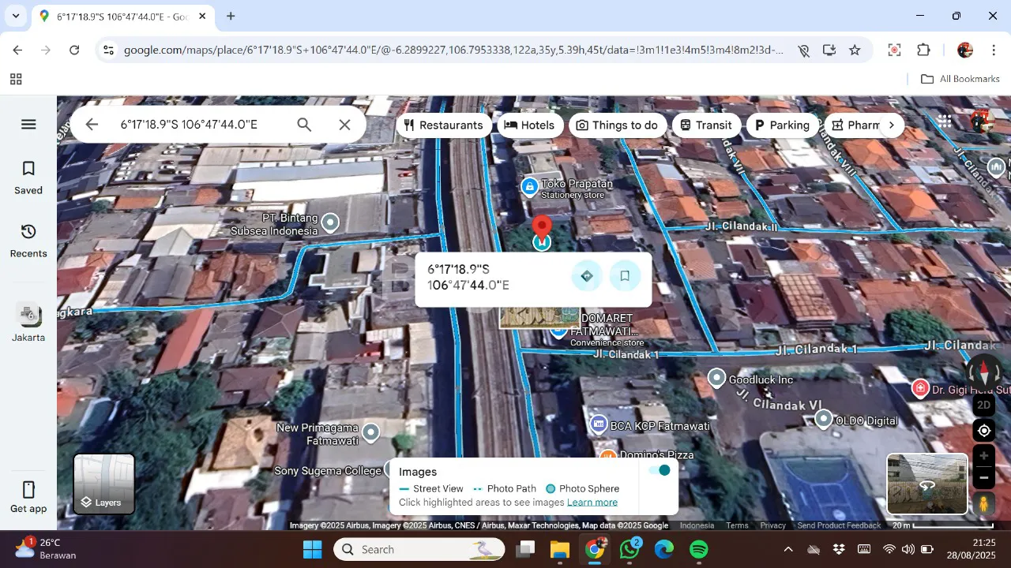Toggle the Images overlay switch off
This screenshot has width=1011, height=568.
(659, 470)
